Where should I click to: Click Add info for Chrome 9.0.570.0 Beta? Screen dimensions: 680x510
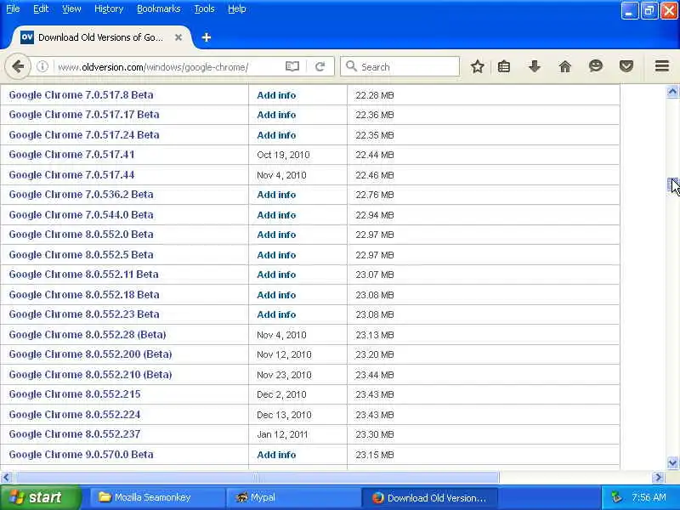276,455
